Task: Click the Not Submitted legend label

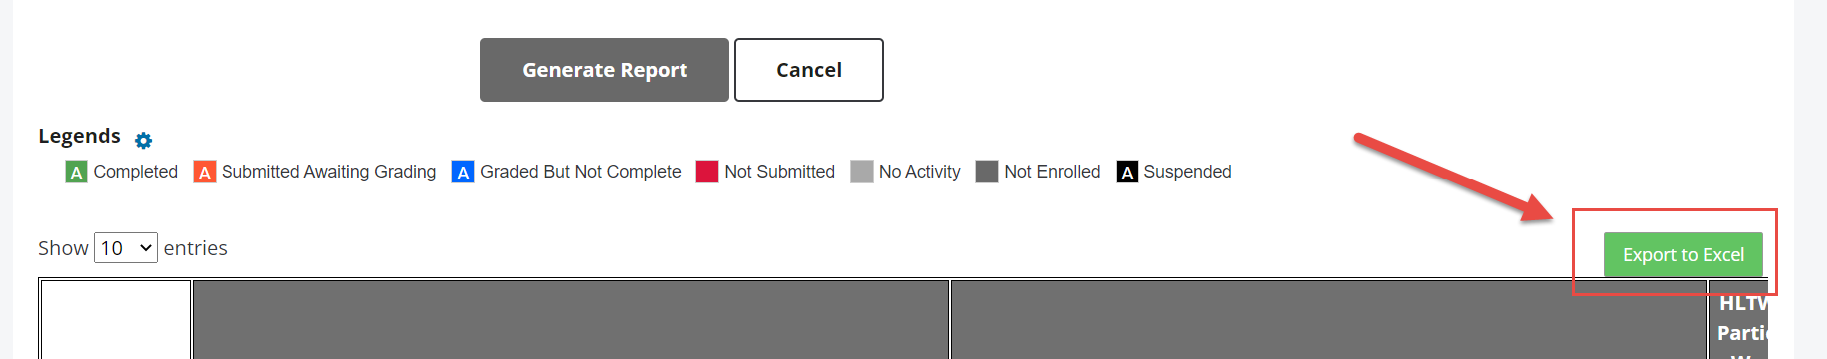Action: point(780,172)
